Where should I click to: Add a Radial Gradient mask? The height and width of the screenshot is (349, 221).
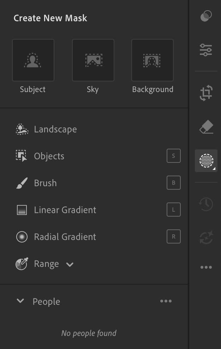click(65, 237)
